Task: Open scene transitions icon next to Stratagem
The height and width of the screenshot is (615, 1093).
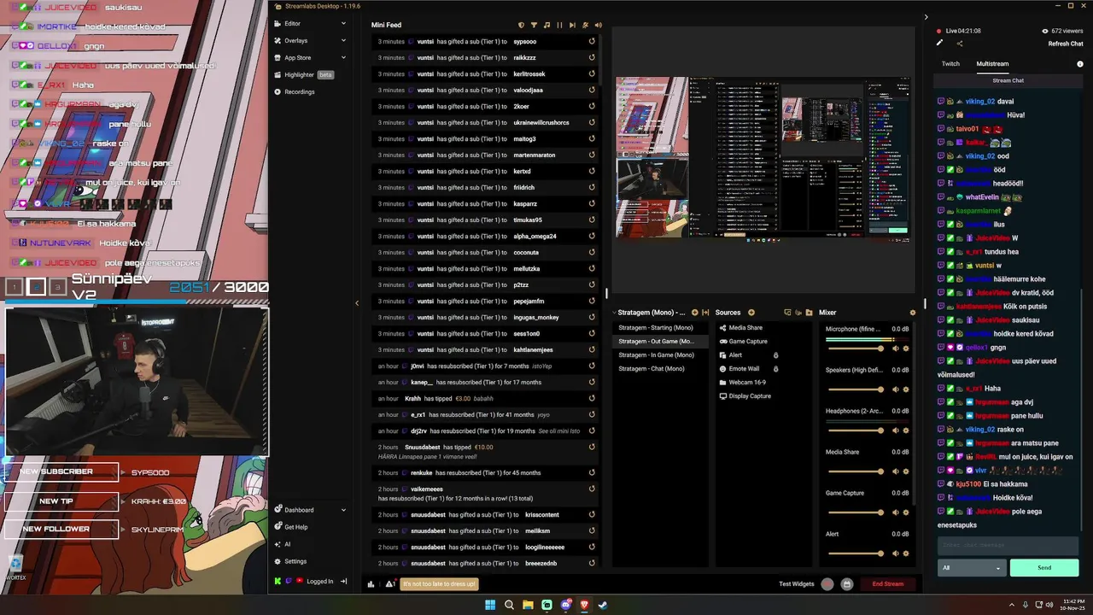Action: click(705, 313)
